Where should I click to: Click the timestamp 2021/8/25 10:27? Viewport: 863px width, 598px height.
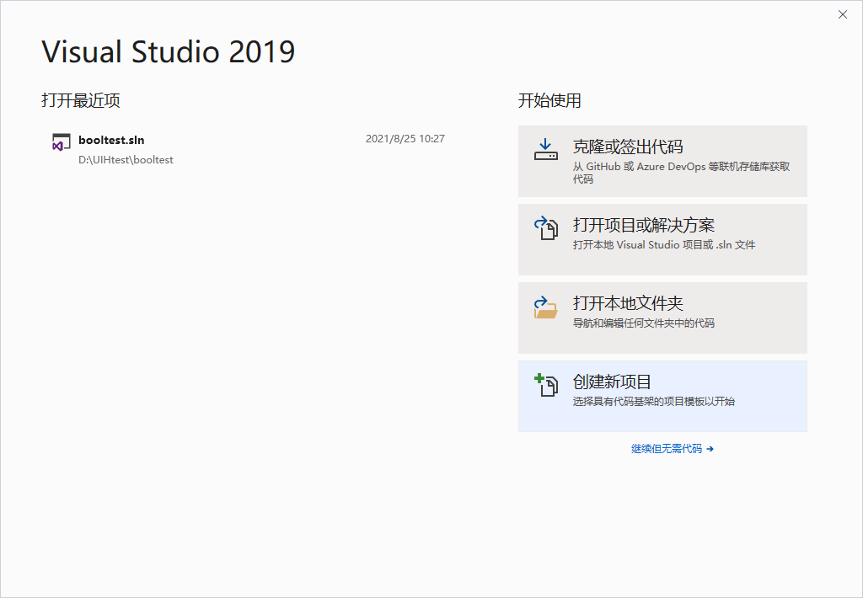click(x=405, y=138)
